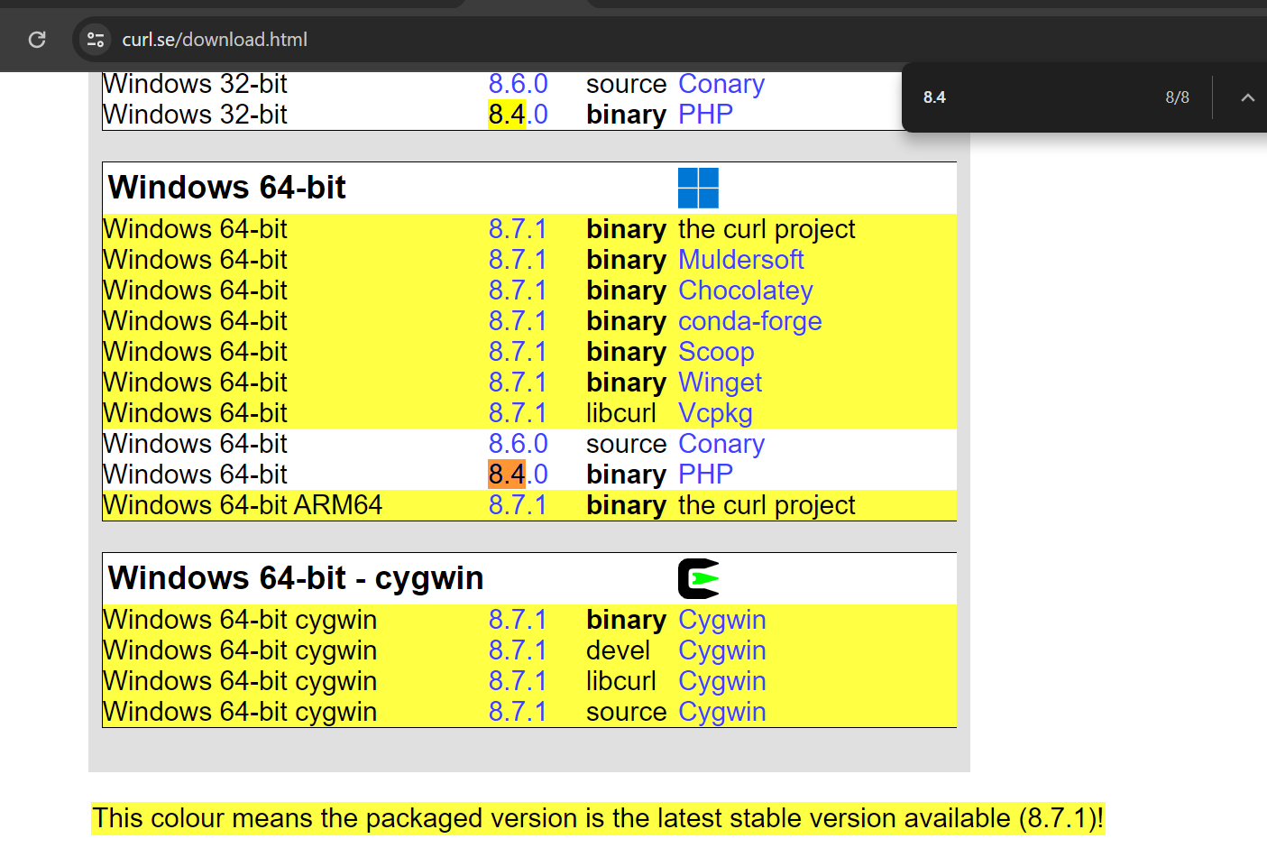
Task: Open 8.7.1 link in cygwin source row
Action: tap(518, 712)
